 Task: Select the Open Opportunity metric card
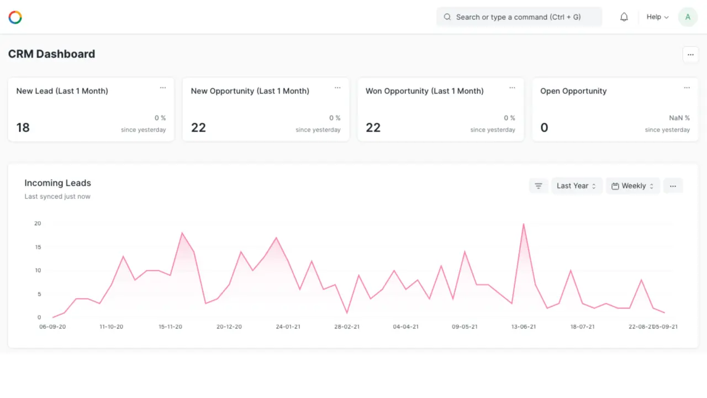[615, 109]
